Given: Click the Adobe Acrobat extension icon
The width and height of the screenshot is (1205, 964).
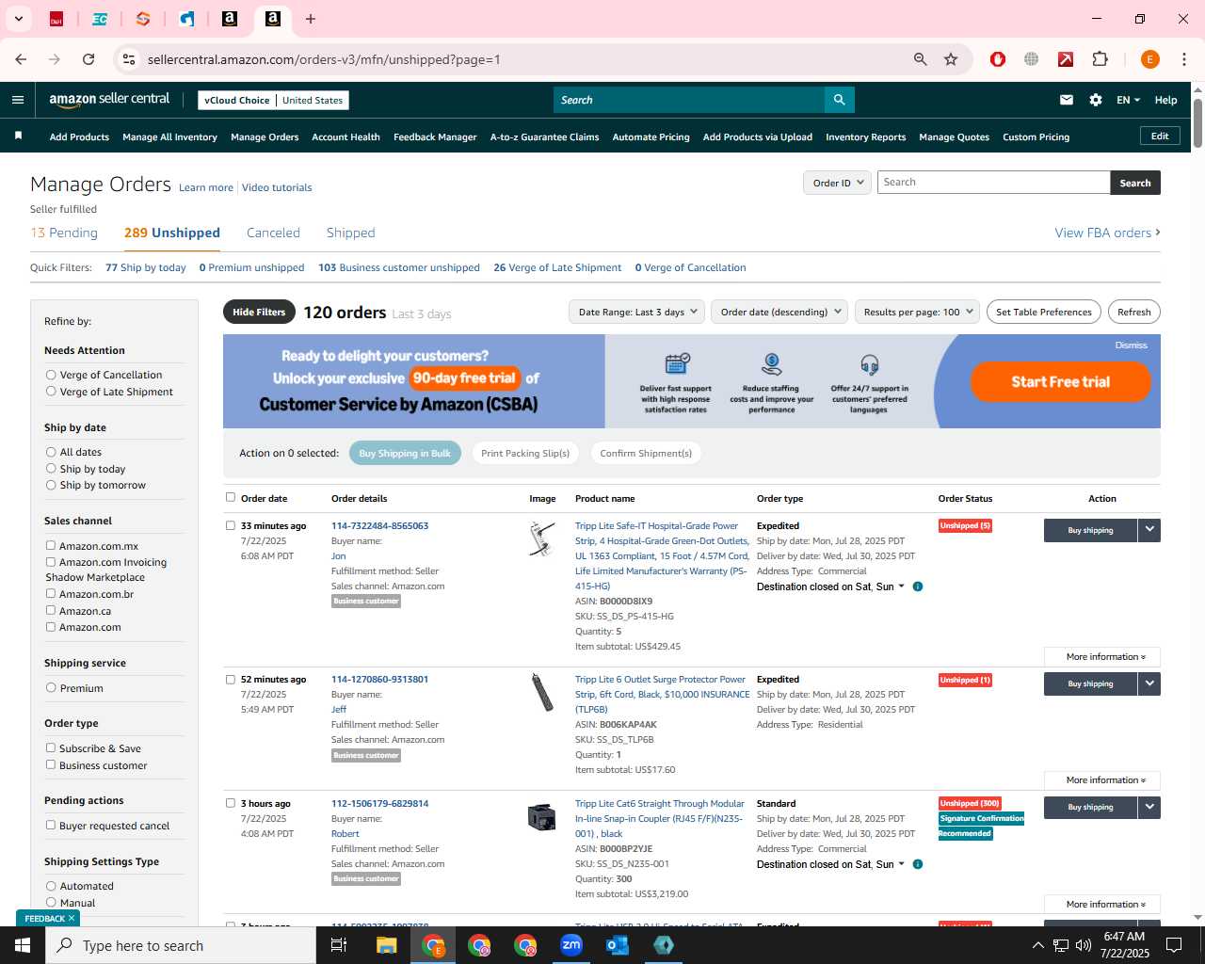Looking at the screenshot, I should point(1066,59).
